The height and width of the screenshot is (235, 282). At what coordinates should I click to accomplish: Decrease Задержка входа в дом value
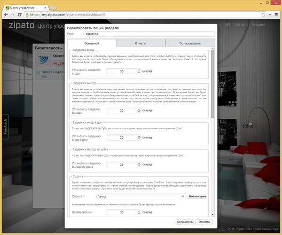click(x=139, y=139)
